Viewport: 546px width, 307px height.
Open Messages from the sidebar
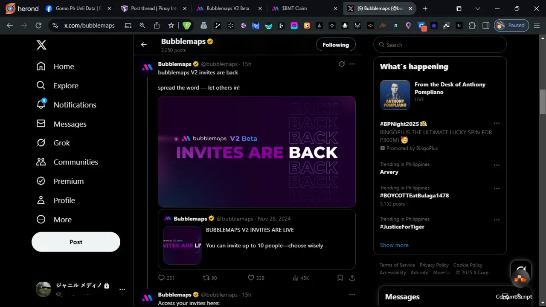tap(61, 124)
